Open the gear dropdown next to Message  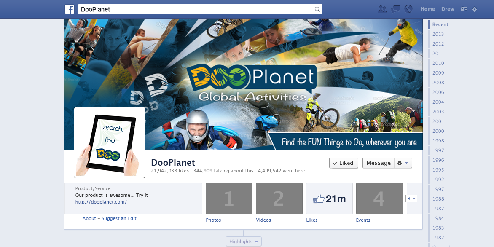403,163
